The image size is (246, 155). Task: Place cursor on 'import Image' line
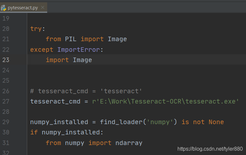pos(69,60)
